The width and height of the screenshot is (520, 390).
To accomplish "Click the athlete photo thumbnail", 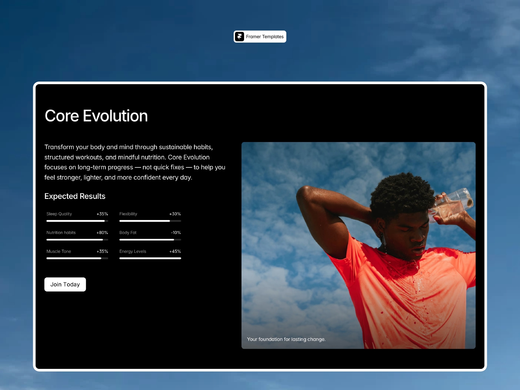I will pyautogui.click(x=358, y=245).
